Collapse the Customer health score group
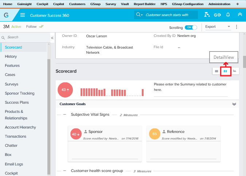This screenshot has width=246, height=176. click(x=65, y=171)
